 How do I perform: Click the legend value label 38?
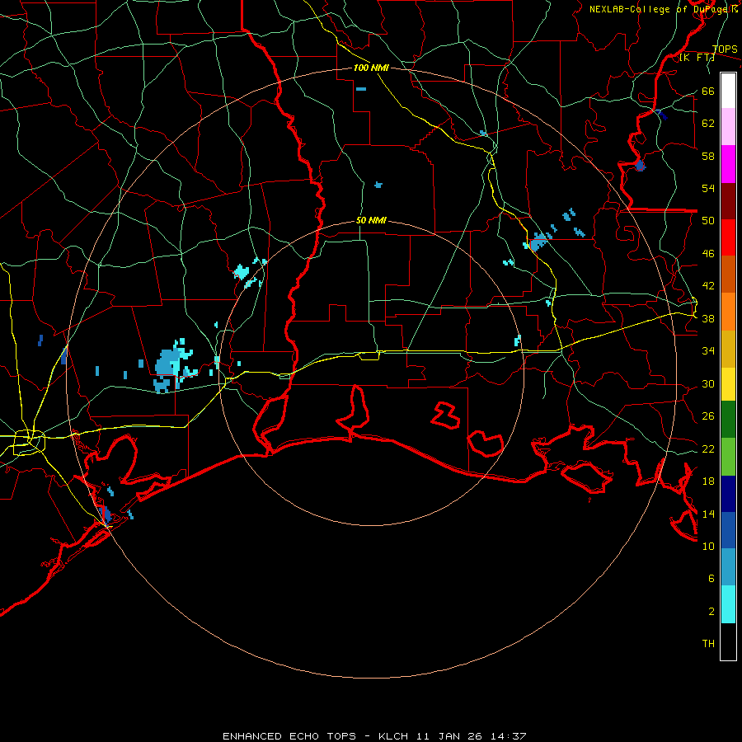coord(708,318)
